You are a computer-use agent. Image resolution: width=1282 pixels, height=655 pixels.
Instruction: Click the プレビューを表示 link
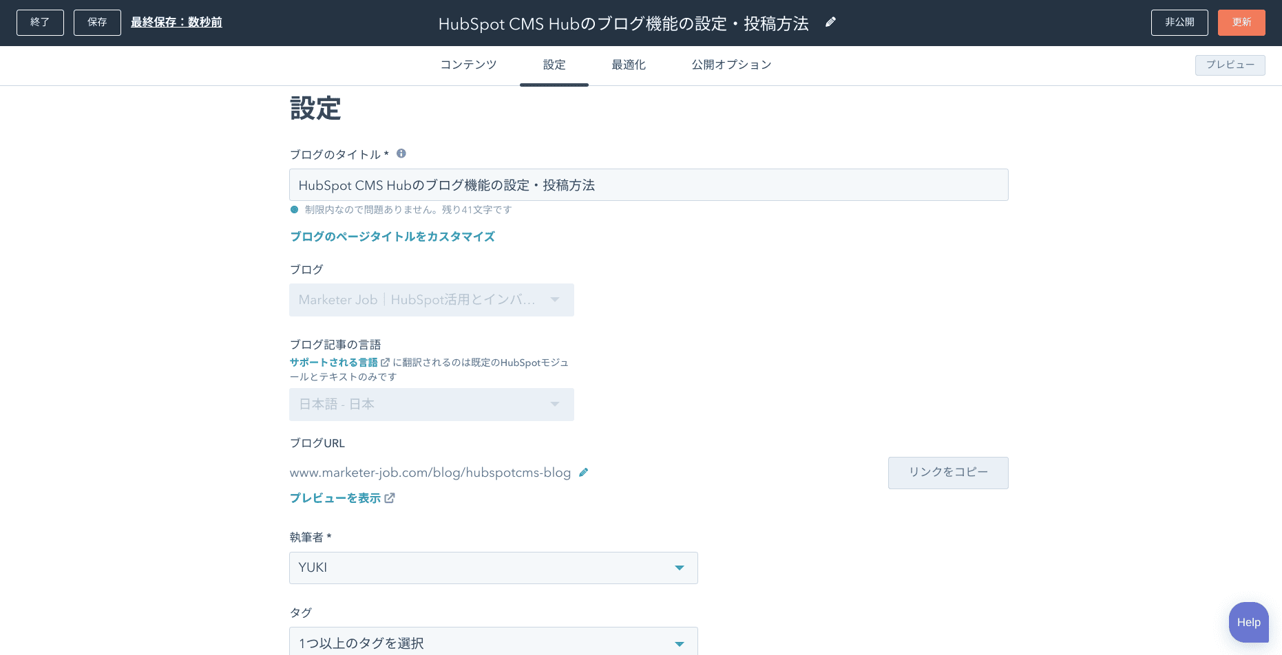[335, 498]
